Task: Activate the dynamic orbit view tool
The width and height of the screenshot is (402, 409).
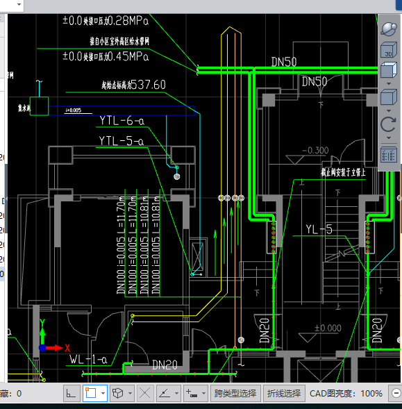Action: click(x=388, y=28)
